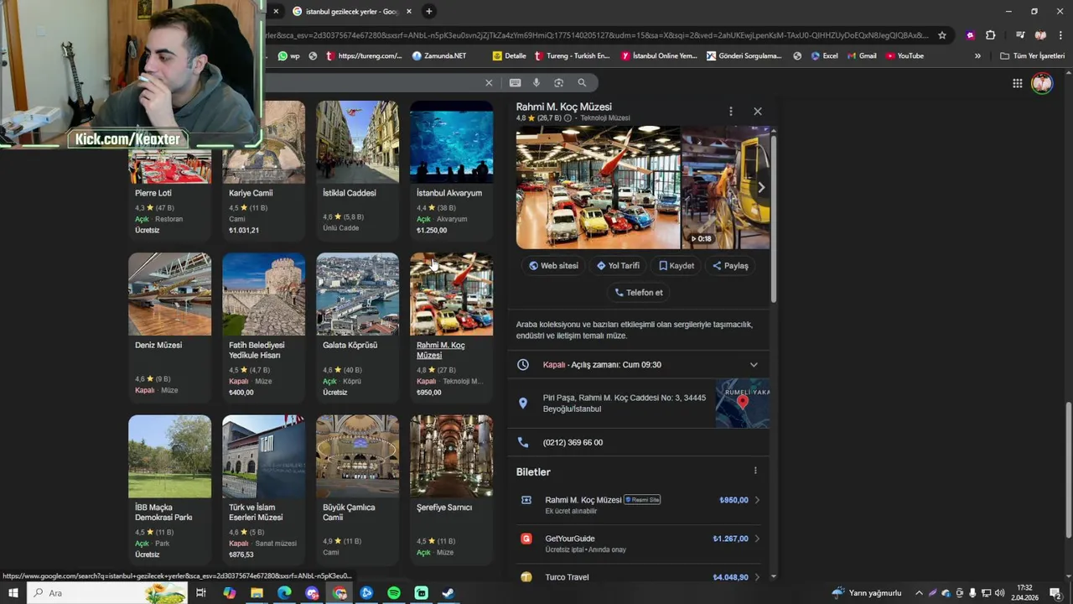
Task: Save the museum with Kaydet
Action: pyautogui.click(x=676, y=266)
